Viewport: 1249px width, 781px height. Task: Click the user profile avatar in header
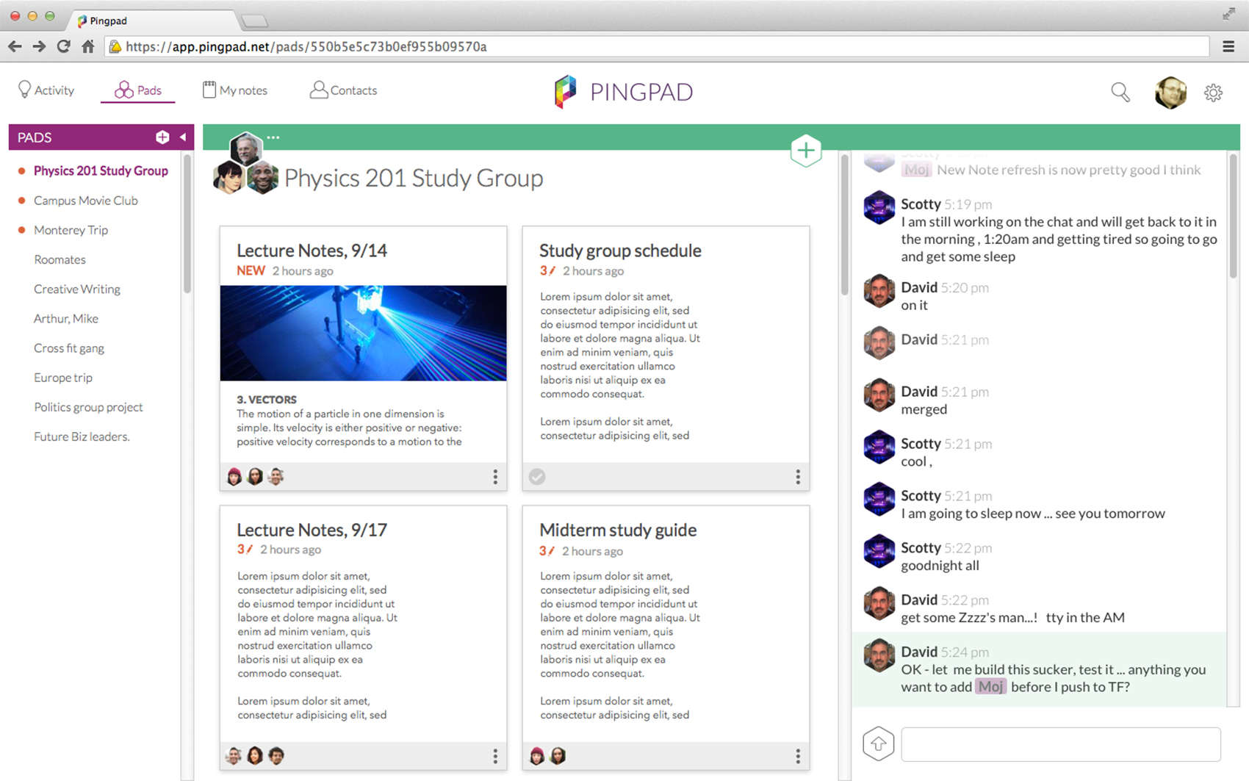(1170, 93)
